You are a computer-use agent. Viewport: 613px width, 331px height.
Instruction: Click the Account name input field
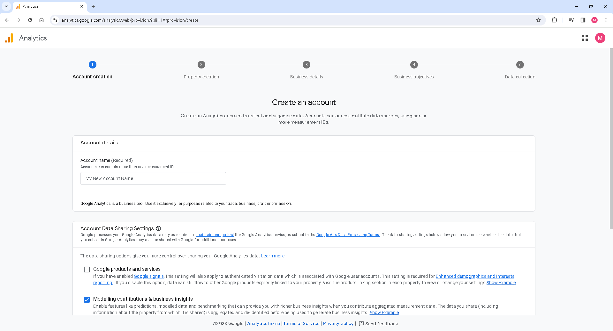[x=153, y=178]
